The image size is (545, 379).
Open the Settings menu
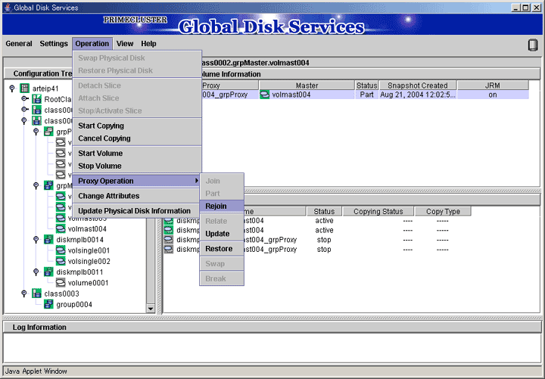pyautogui.click(x=54, y=44)
